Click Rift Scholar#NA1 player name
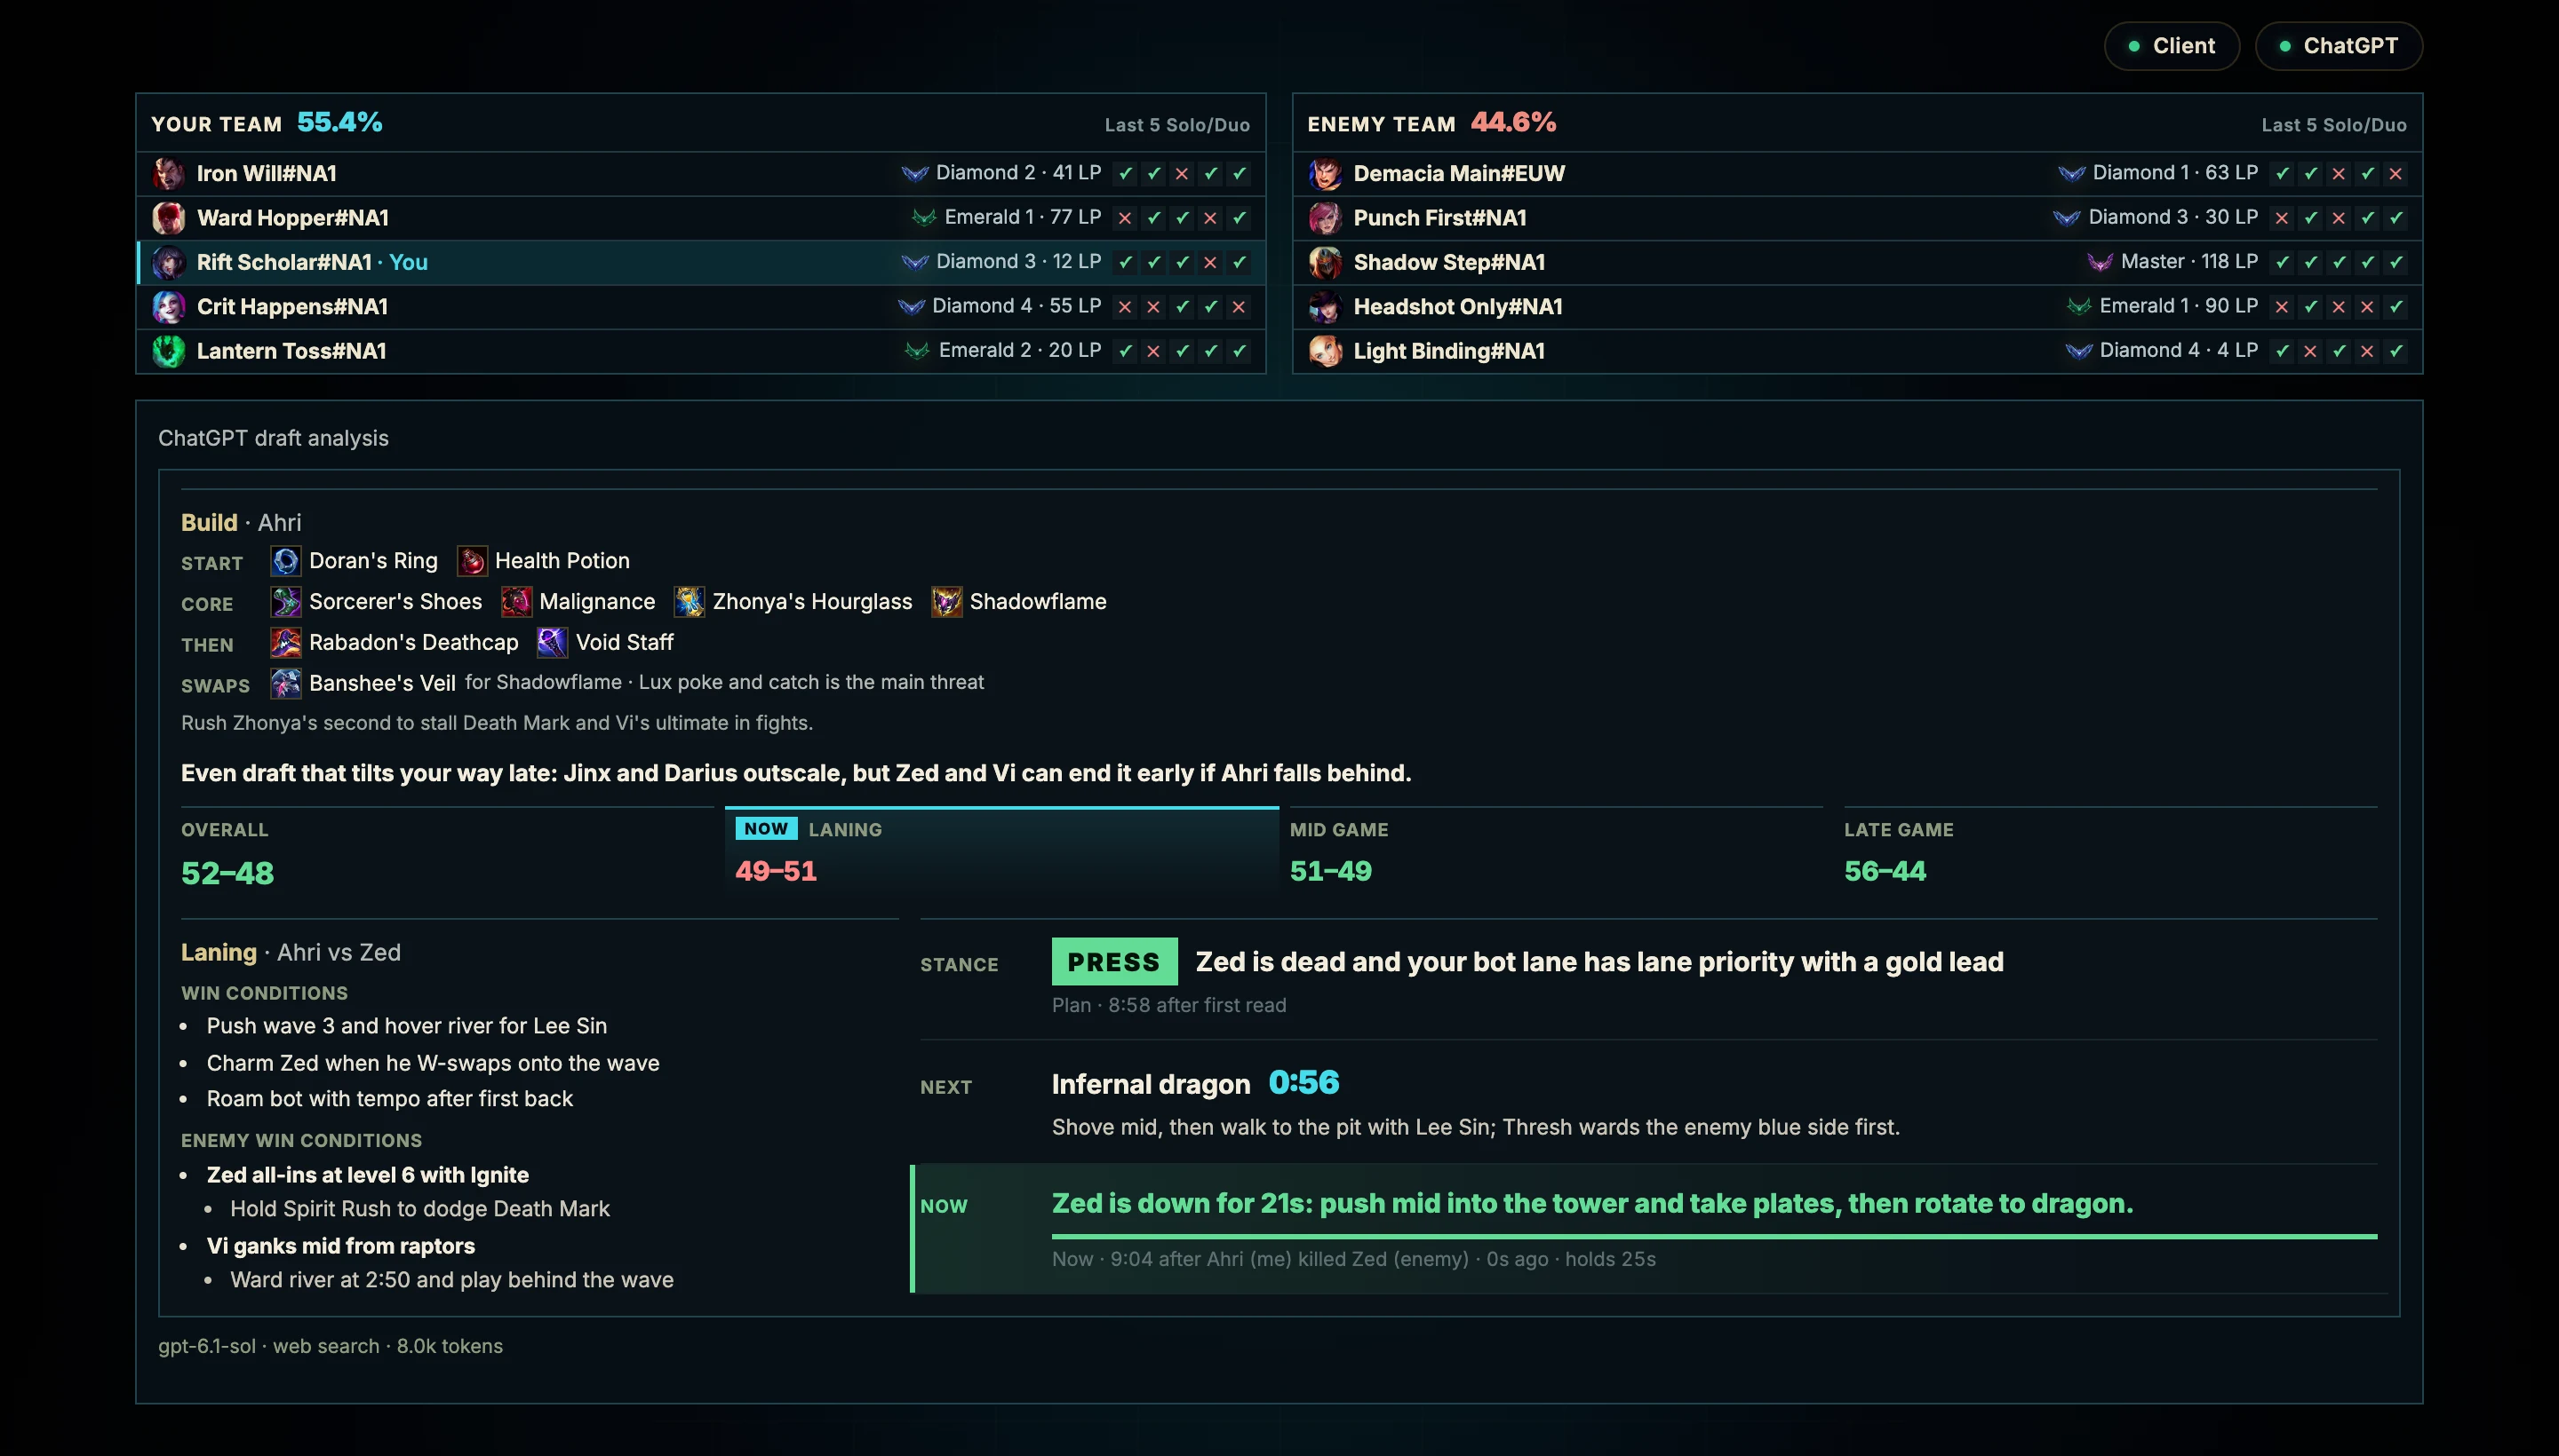The width and height of the screenshot is (2559, 1456). (284, 263)
